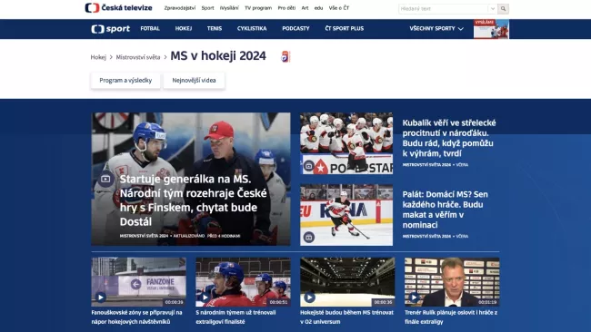Image resolution: width=591 pixels, height=332 pixels.
Task: Select the Fotbal sport tab
Action: pyautogui.click(x=150, y=29)
